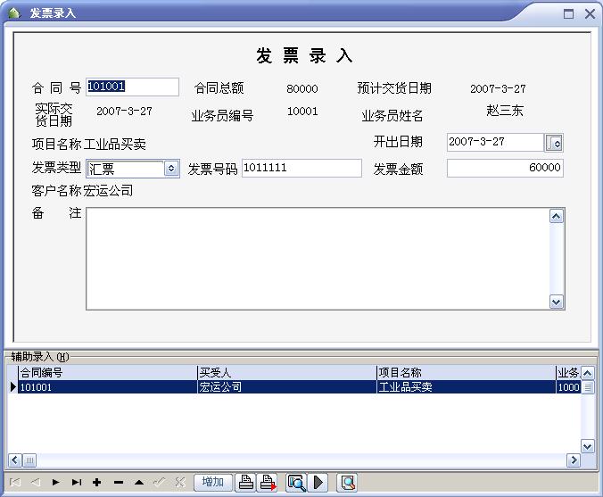The height and width of the screenshot is (497, 603).
Task: Click the 发票号码 input field
Action: coord(301,168)
